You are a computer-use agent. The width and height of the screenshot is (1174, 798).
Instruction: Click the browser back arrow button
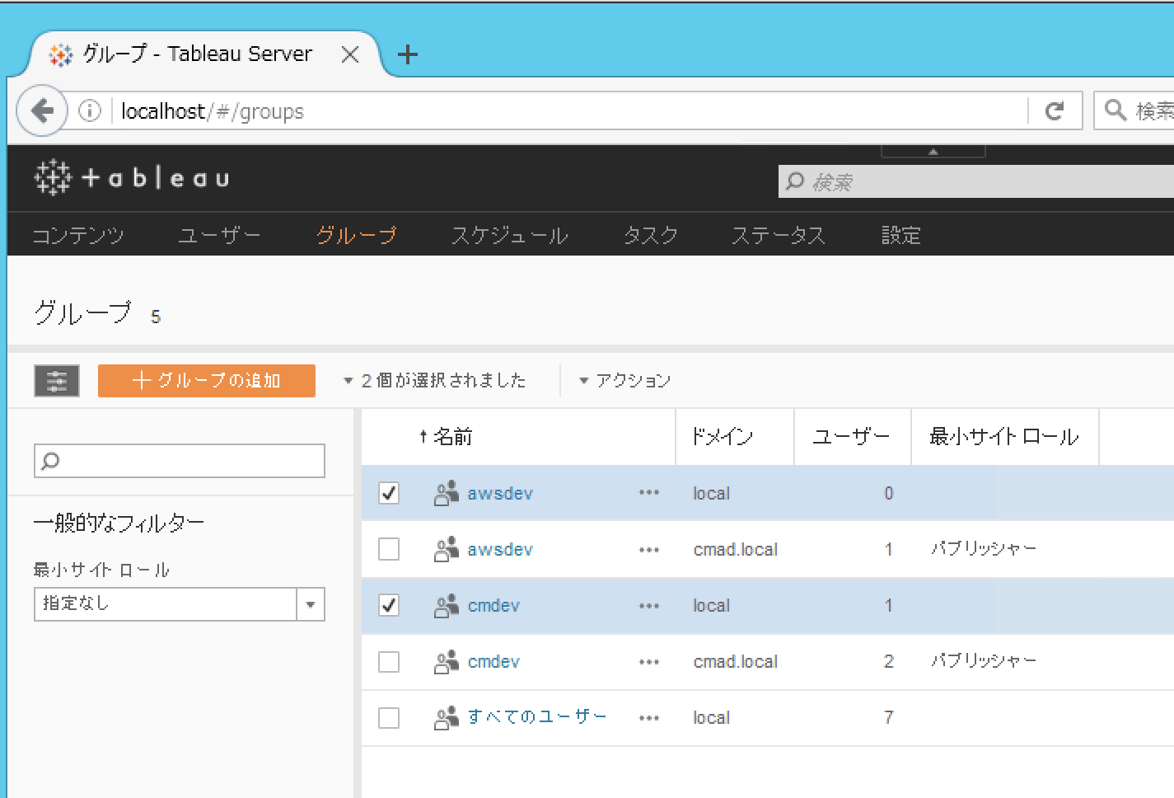[41, 110]
